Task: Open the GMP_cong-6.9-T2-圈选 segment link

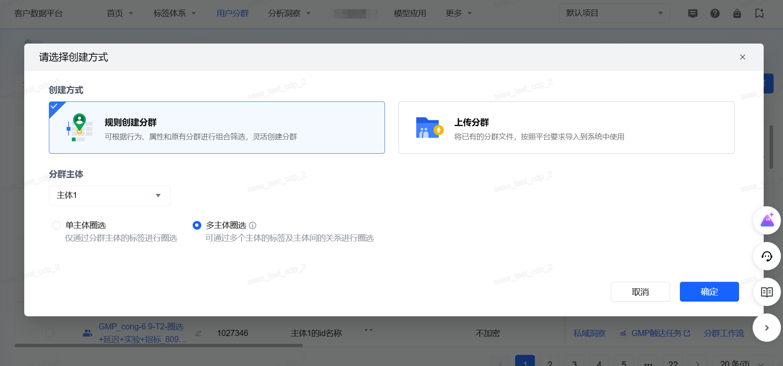Action: click(x=142, y=333)
